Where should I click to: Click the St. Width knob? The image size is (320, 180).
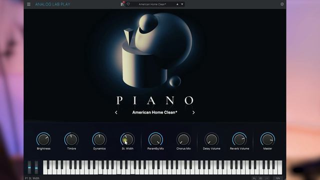(x=127, y=139)
